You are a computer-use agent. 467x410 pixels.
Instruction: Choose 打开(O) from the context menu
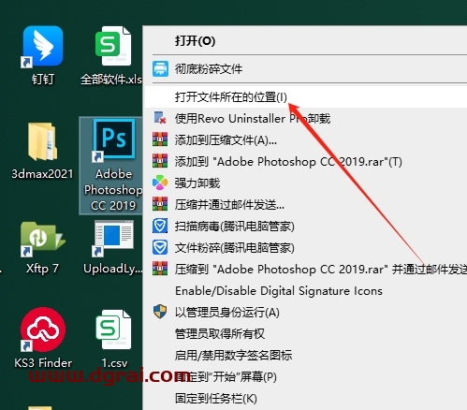tap(196, 41)
